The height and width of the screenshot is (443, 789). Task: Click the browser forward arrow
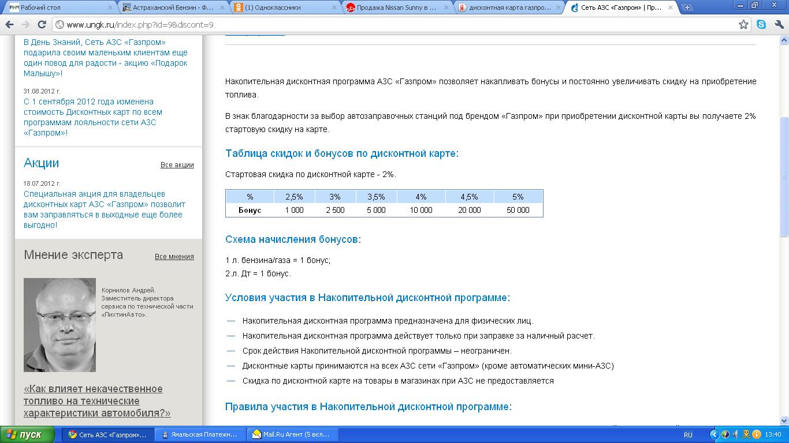25,25
